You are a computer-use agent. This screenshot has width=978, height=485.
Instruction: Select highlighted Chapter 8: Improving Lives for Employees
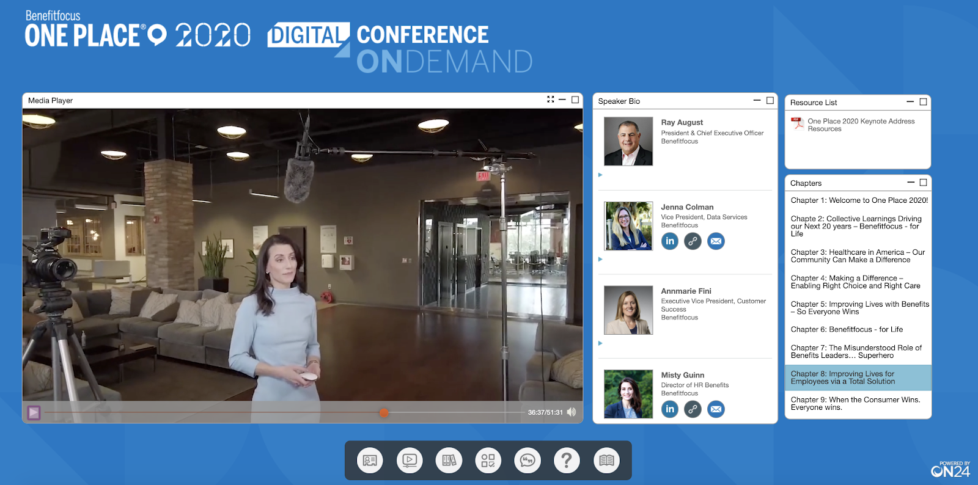coord(858,377)
